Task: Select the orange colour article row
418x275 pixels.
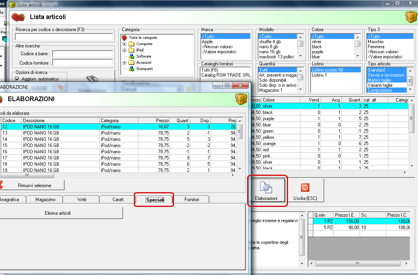Action: click(330, 144)
